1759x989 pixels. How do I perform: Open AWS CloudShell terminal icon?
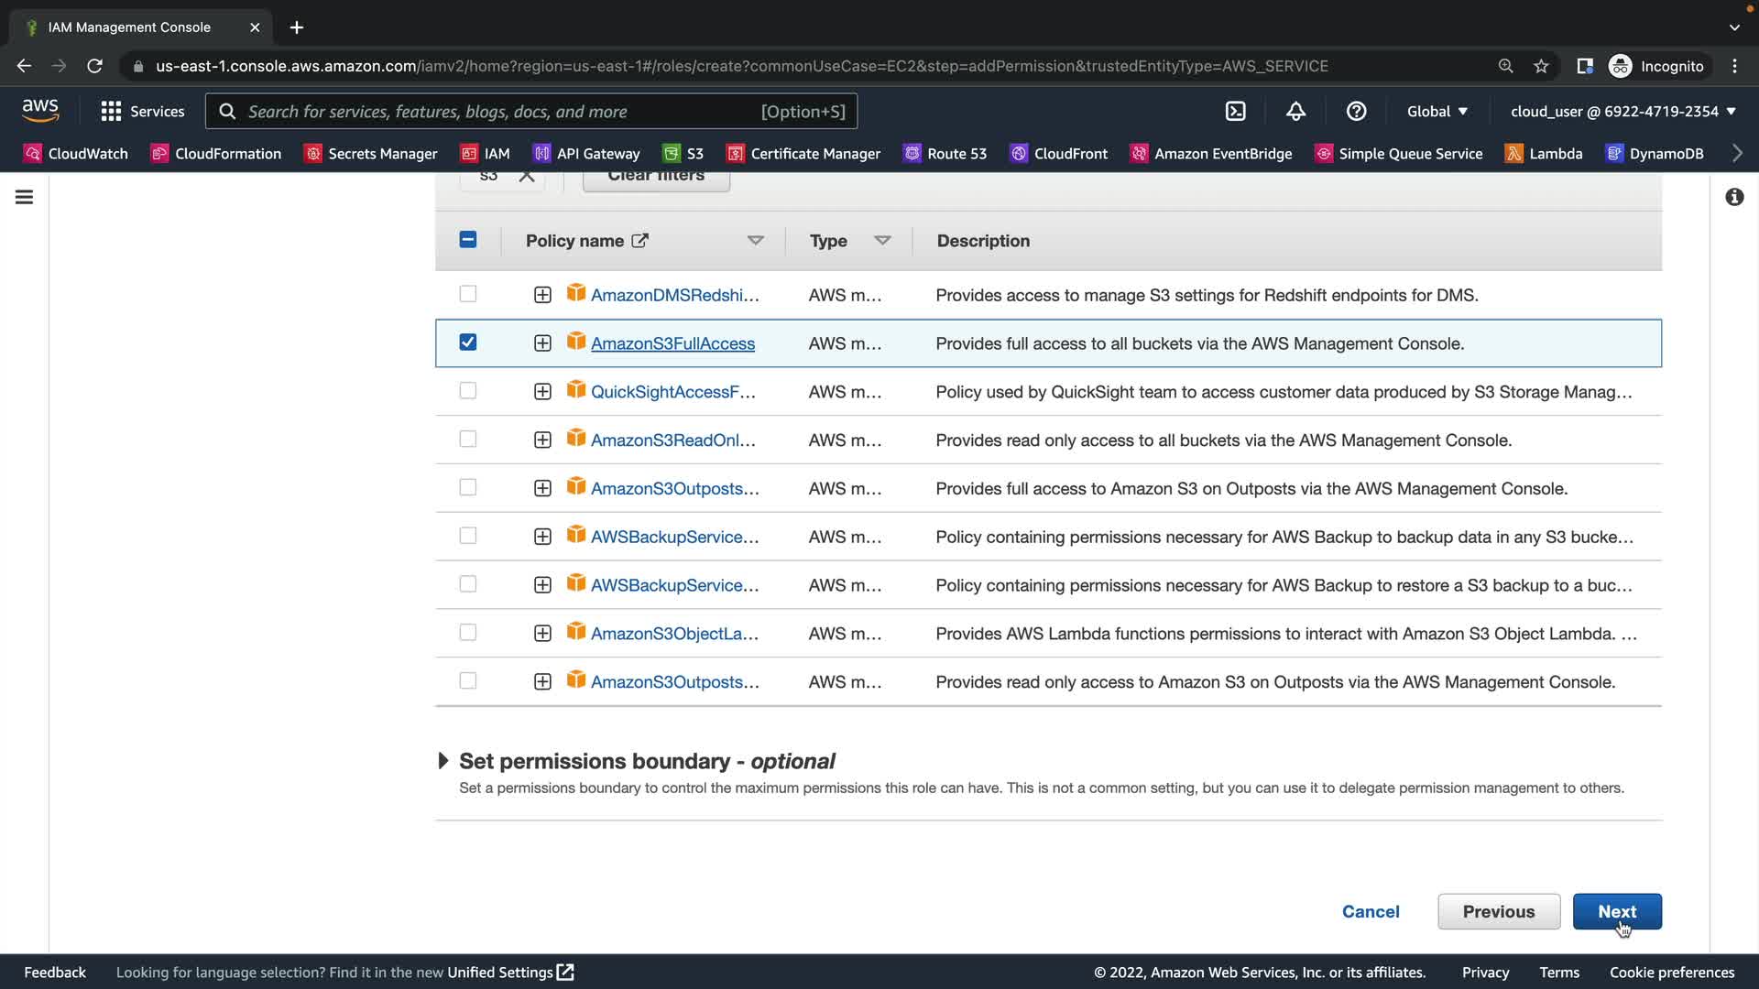(x=1235, y=111)
